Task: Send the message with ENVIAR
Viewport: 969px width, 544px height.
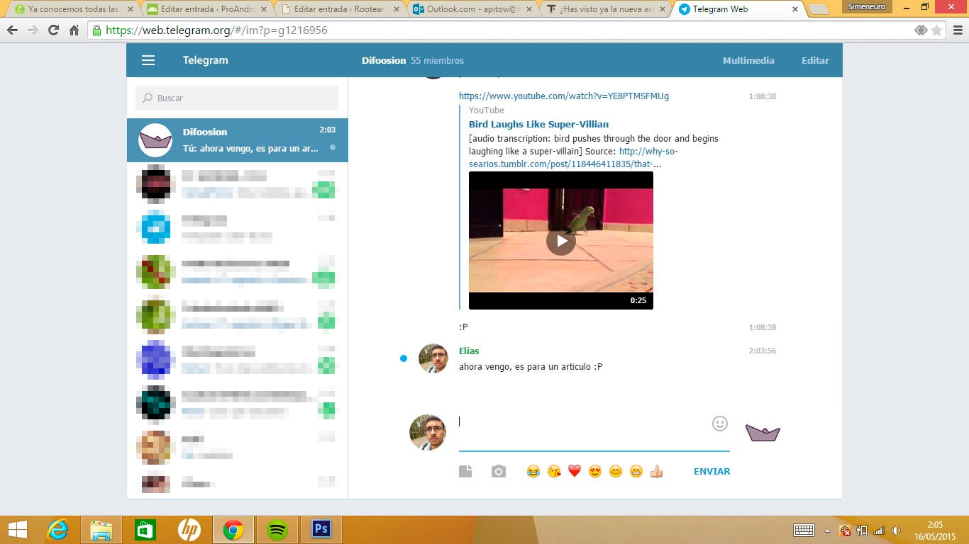Action: point(711,471)
